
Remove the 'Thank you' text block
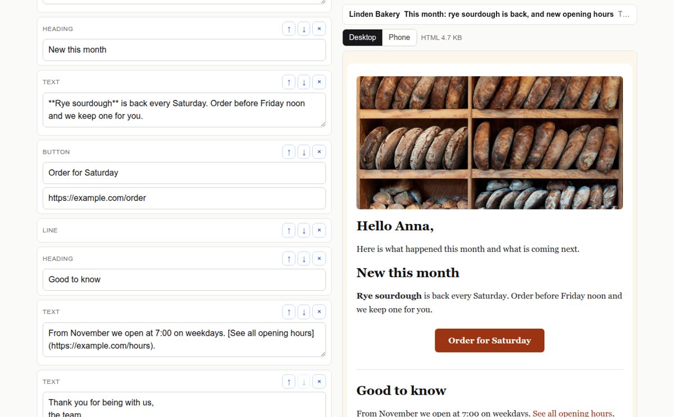(319, 382)
